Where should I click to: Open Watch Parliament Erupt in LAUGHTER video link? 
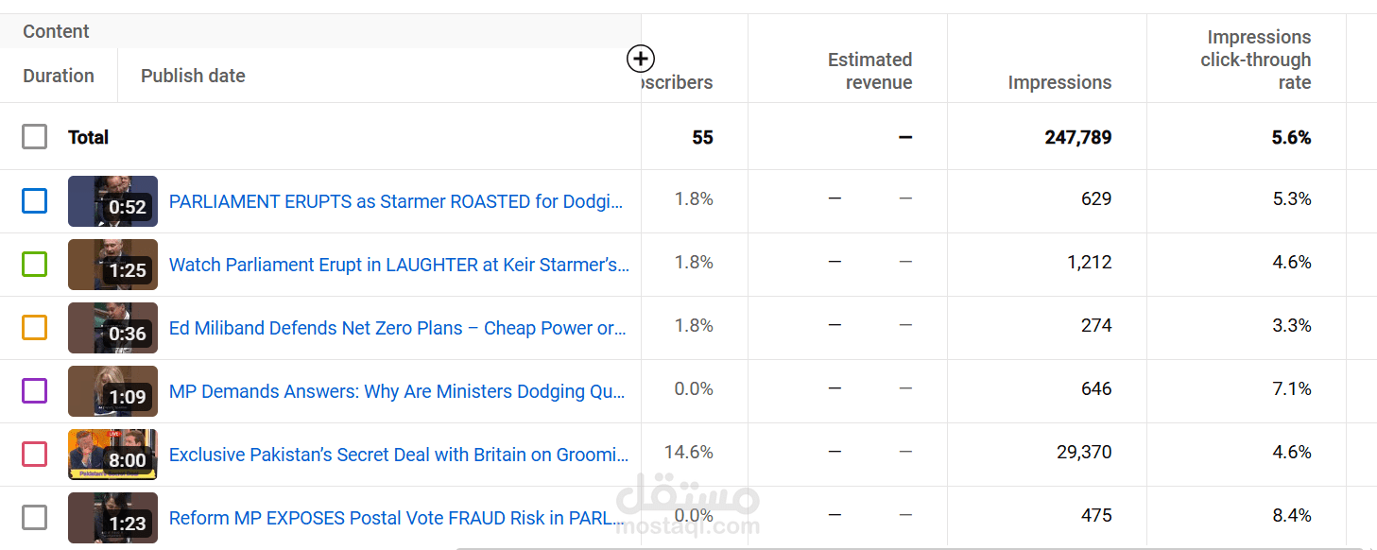pos(399,265)
